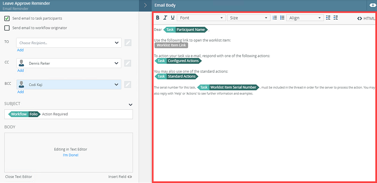The width and height of the screenshot is (377, 183).
Task: Enable Send email to workflow originator
Action: click(x=7, y=28)
